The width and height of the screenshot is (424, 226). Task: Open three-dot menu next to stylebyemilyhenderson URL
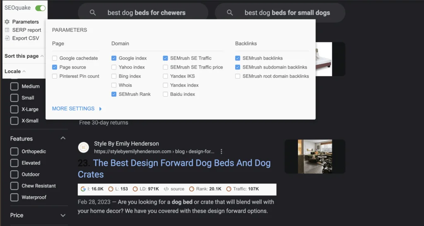pos(222,152)
